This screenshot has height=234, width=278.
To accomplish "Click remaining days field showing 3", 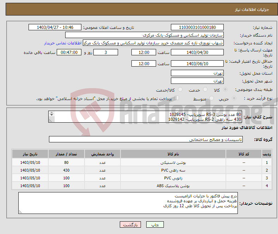I will 106,52.
